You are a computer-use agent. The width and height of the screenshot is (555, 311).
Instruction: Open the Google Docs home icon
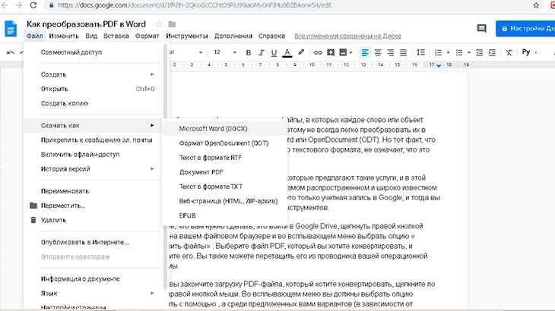point(11,29)
